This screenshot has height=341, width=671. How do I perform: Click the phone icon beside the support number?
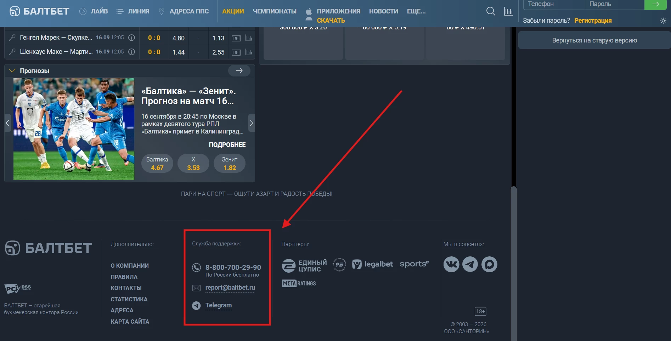pyautogui.click(x=196, y=267)
